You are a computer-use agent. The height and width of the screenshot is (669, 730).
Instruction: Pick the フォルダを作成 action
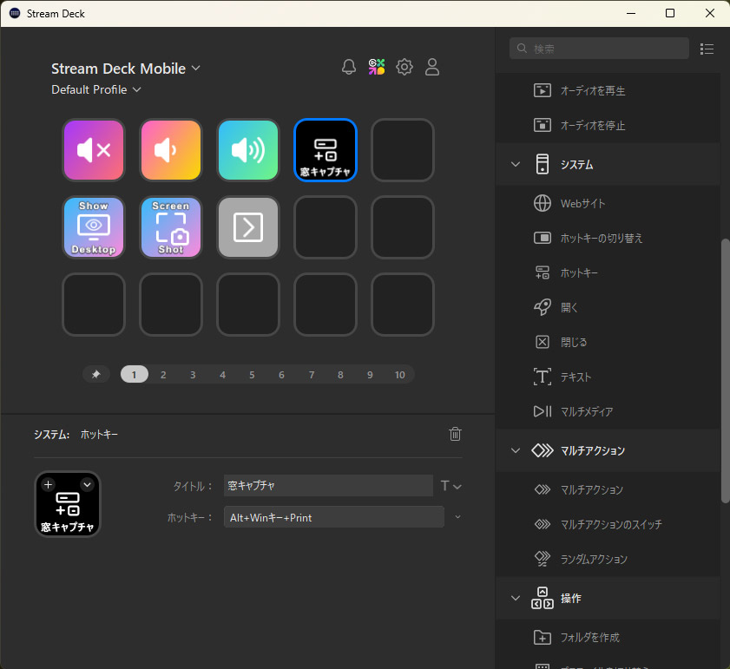608,638
